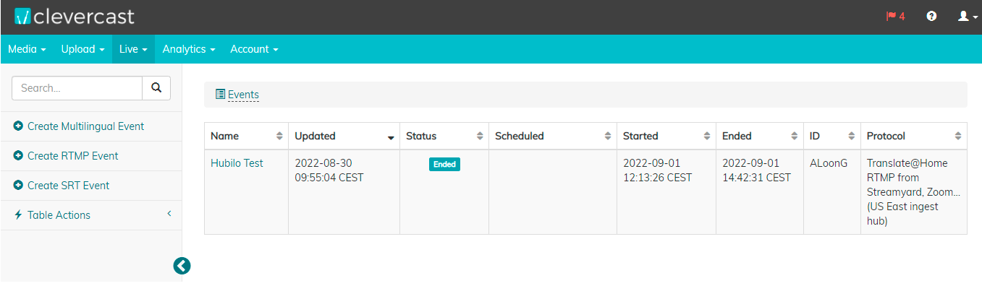Screen dimensions: 982x286
Task: Open the help question mark icon
Action: 931,16
